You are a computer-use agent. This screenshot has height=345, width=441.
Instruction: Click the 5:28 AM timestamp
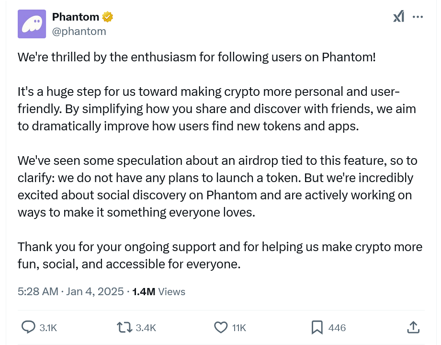coord(38,291)
